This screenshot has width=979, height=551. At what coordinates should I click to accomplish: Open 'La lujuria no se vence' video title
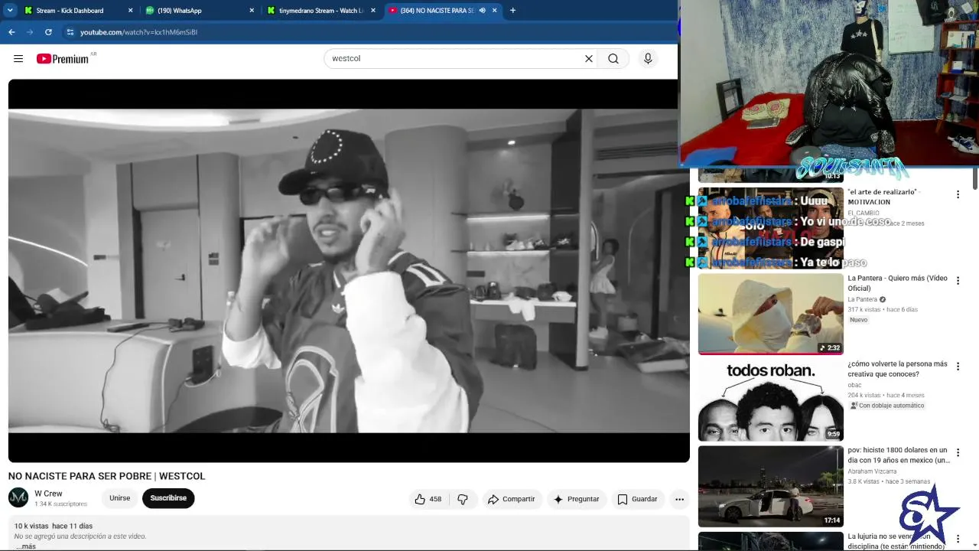pyautogui.click(x=896, y=541)
